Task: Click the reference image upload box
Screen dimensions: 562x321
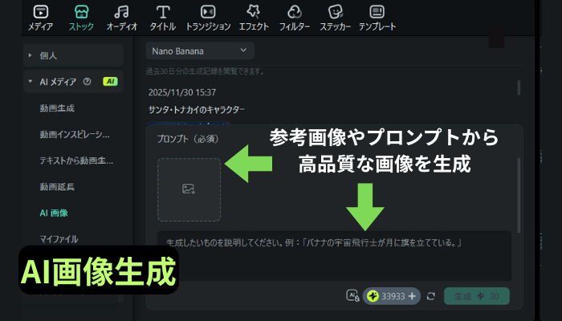Action: (x=189, y=189)
